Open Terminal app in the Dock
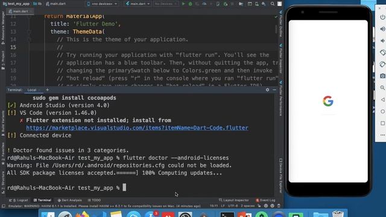The width and height of the screenshot is (386, 217). pos(227,214)
